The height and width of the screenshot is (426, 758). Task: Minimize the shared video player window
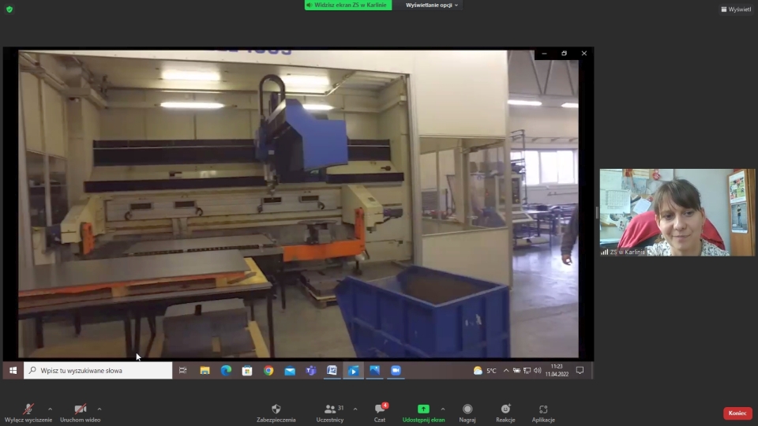click(x=544, y=54)
